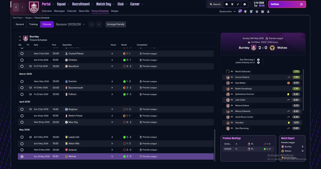
Task: Click the shirt icon in the bookmarks bar
Action: 245,11
